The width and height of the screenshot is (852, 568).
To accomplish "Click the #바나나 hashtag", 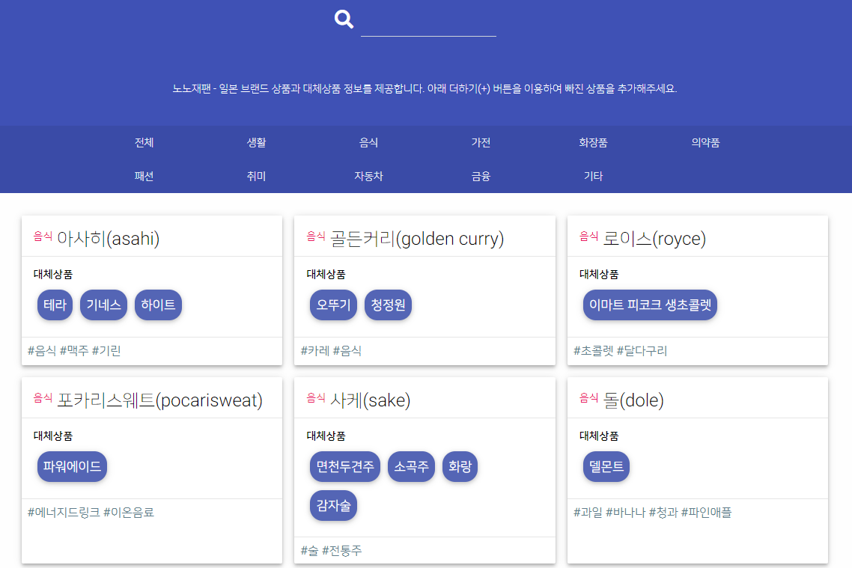I will (625, 512).
